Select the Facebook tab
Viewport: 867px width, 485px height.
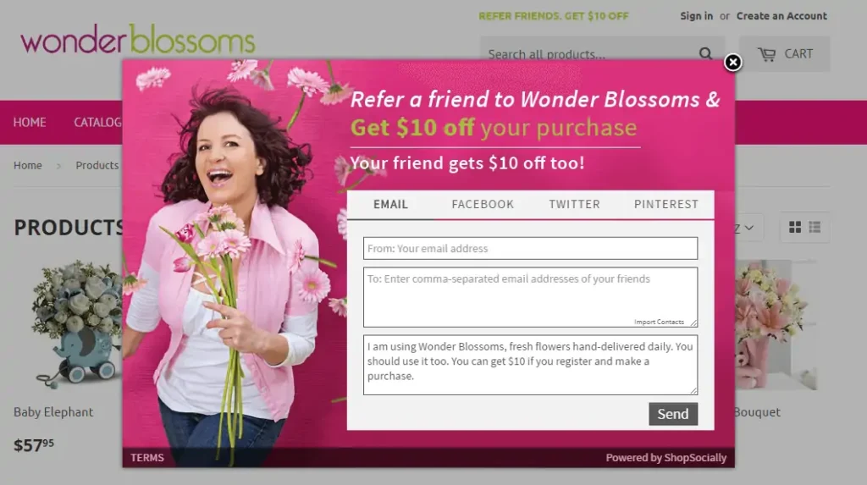pos(483,205)
